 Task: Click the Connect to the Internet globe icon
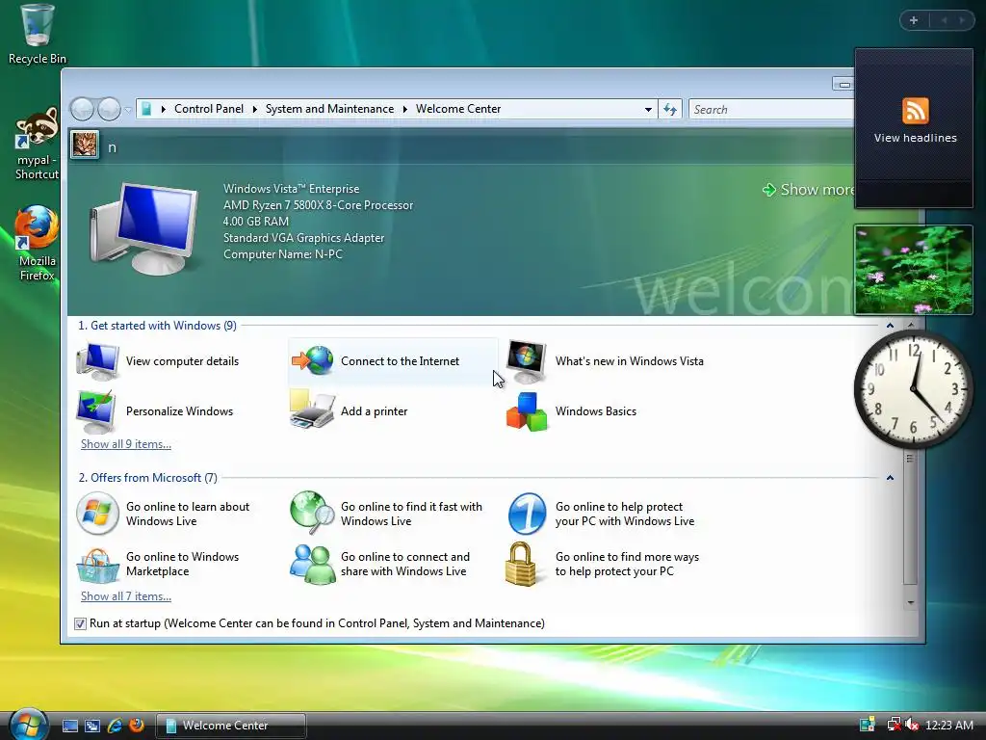(x=313, y=361)
